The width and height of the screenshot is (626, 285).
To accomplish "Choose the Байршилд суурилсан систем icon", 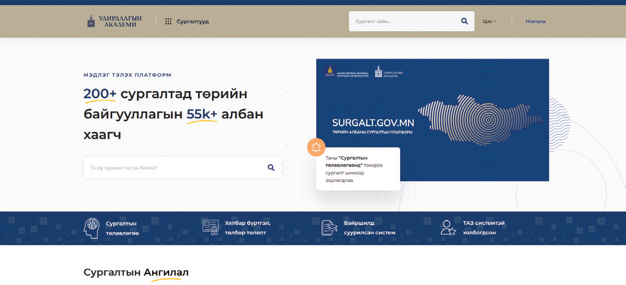I will click(329, 228).
